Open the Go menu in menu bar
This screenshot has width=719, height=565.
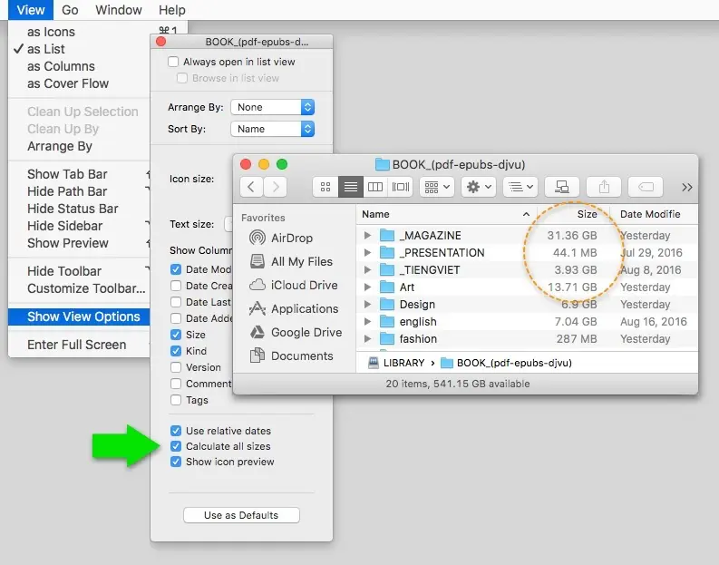[x=70, y=10]
